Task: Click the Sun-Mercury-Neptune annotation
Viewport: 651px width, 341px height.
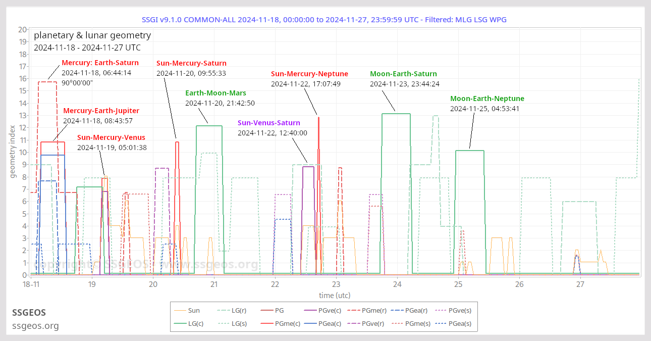Action: pyautogui.click(x=309, y=74)
